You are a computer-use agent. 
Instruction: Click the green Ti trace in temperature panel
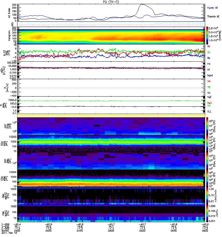[x=111, y=101]
